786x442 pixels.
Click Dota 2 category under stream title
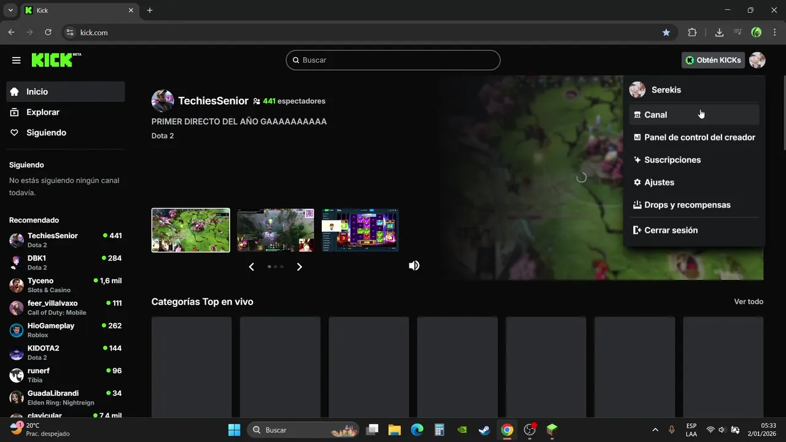[163, 136]
